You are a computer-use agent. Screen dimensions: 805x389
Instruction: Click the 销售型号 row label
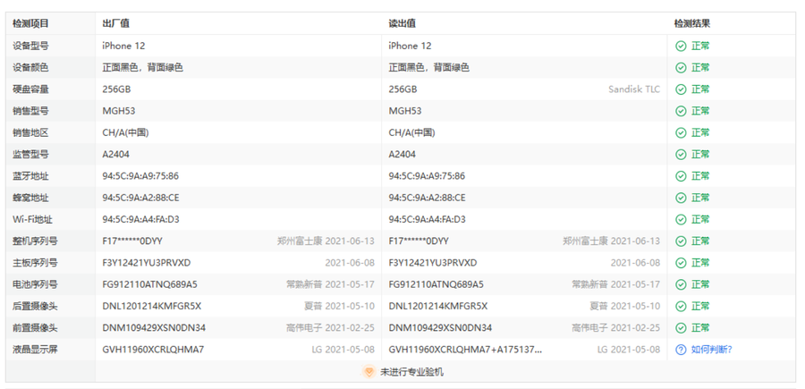coord(30,111)
